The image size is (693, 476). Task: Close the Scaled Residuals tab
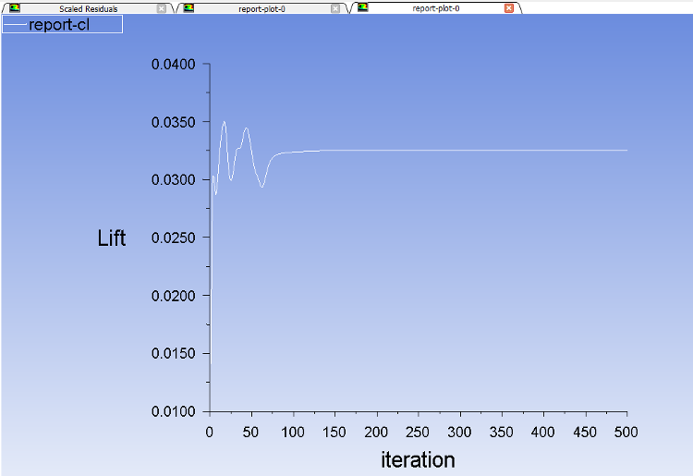[x=162, y=8]
